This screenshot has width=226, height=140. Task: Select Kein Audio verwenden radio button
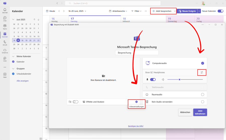point(202,102)
